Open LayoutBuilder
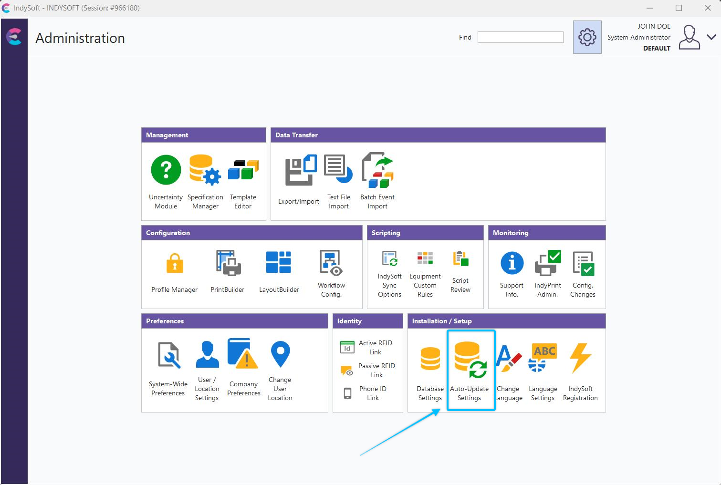 (x=279, y=264)
